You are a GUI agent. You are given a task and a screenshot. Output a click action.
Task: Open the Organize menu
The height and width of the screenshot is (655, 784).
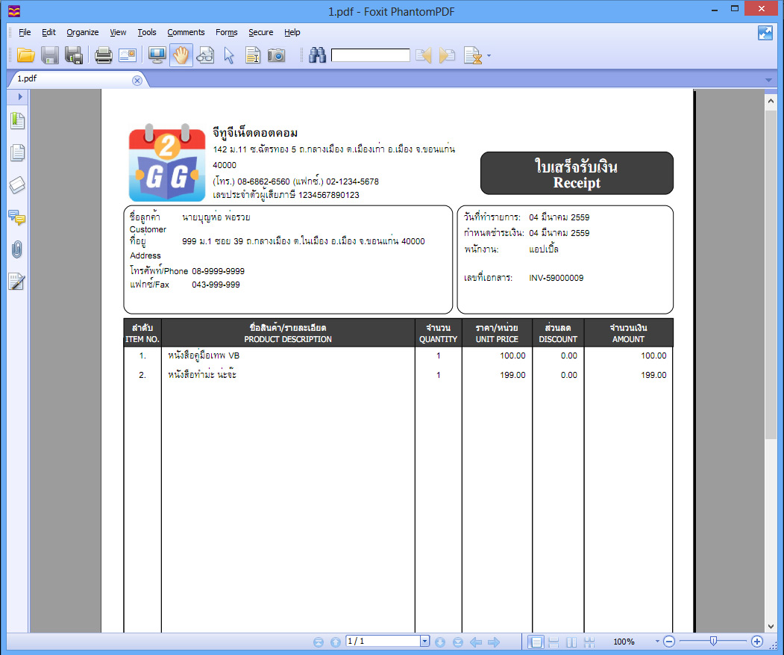pos(83,32)
